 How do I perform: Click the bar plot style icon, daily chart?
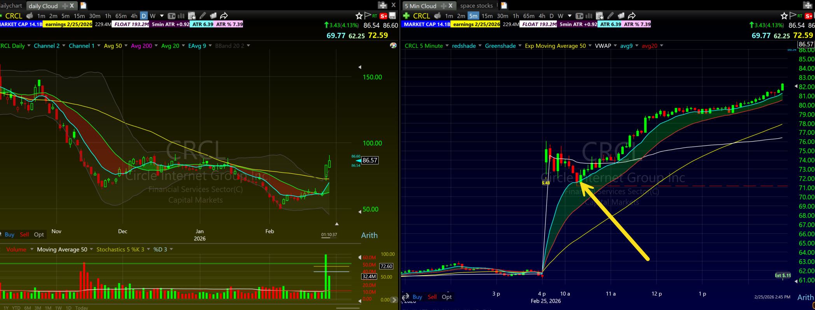[x=181, y=16]
